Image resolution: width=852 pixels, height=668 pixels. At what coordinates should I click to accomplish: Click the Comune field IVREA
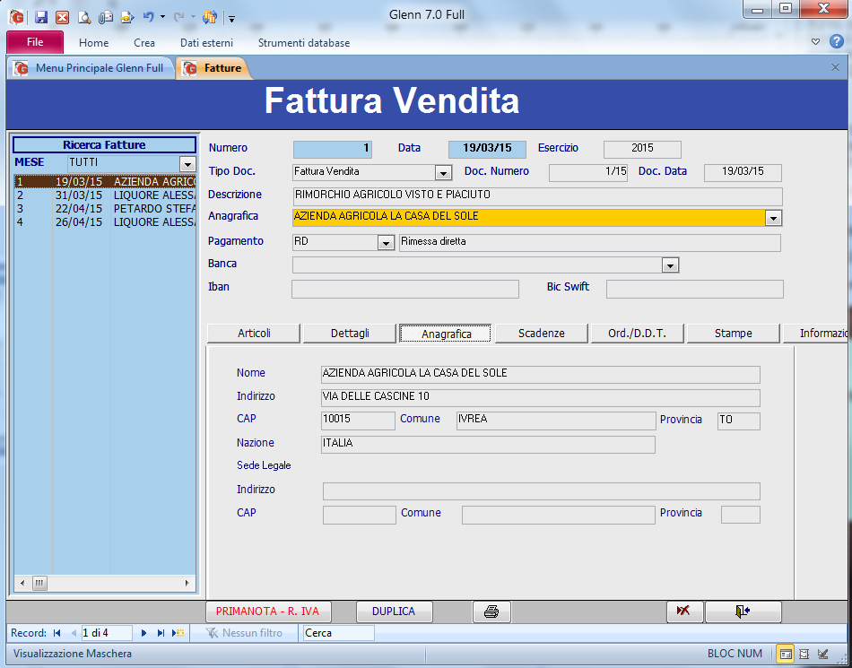click(556, 421)
